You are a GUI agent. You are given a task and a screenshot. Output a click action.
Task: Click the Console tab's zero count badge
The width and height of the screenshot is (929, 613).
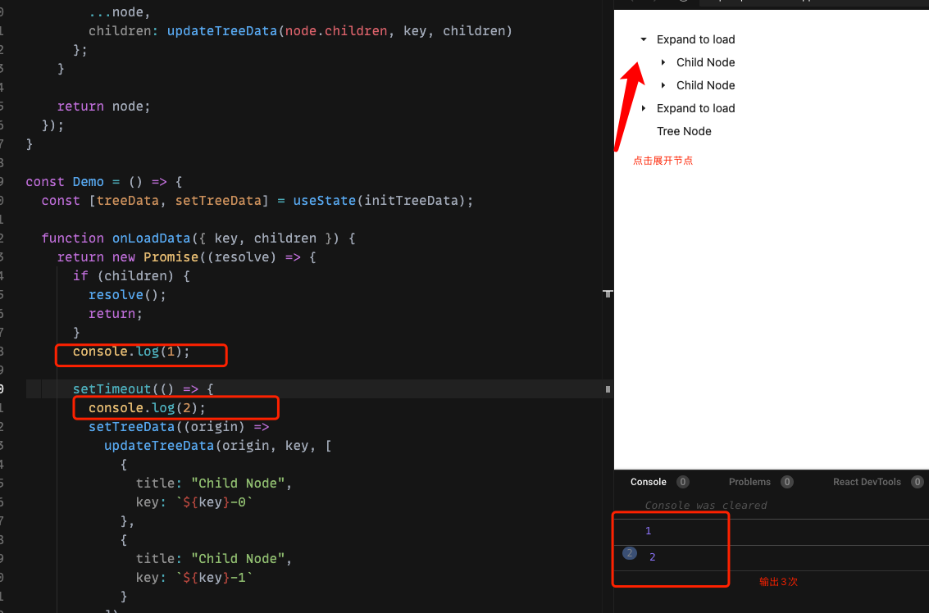pyautogui.click(x=682, y=482)
